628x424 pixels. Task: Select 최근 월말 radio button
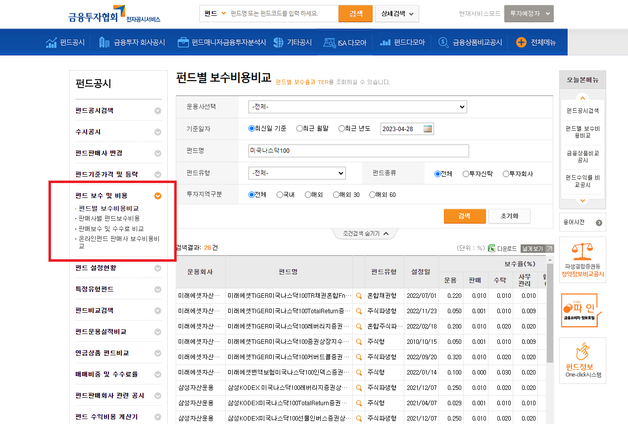point(299,129)
